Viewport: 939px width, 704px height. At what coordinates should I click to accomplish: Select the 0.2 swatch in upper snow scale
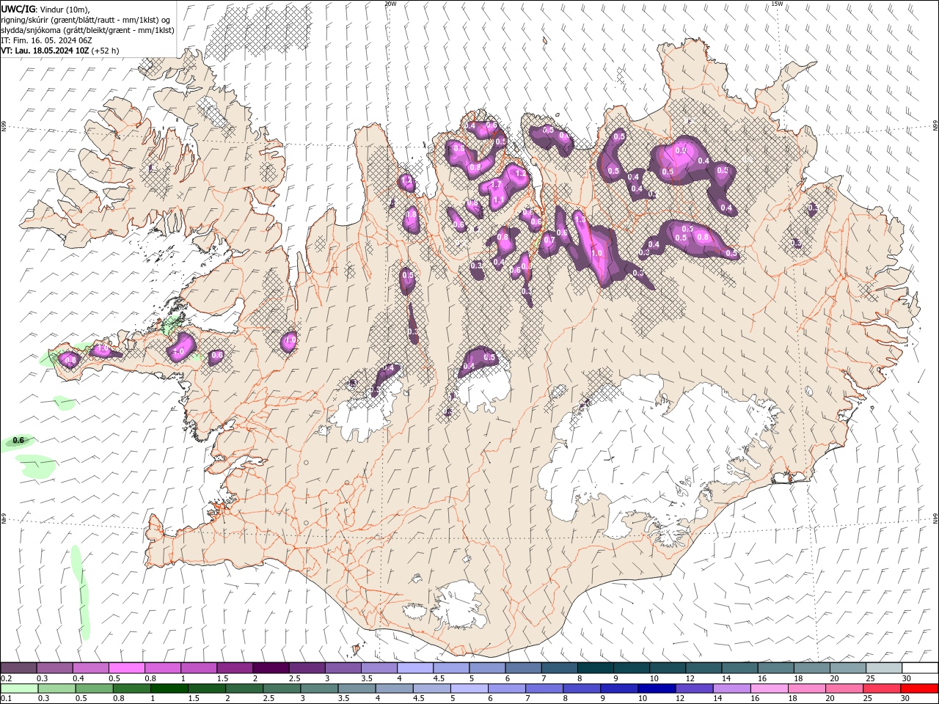pyautogui.click(x=18, y=668)
